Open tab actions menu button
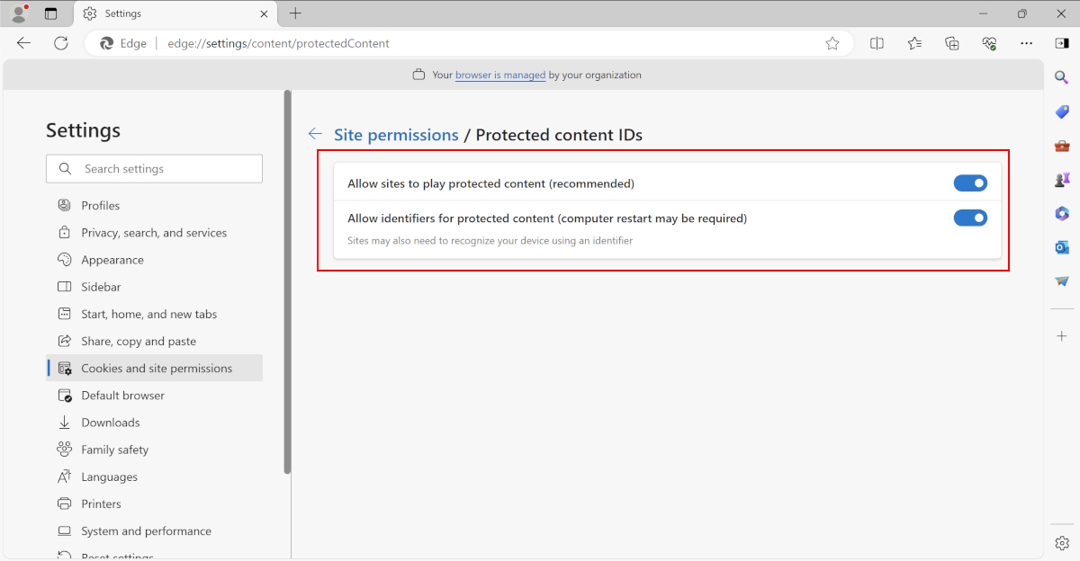 pyautogui.click(x=50, y=13)
